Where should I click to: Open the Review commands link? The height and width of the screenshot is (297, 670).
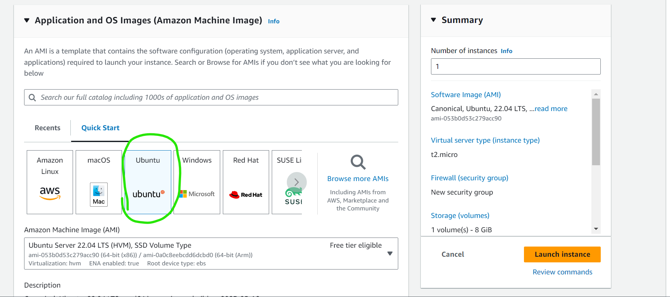click(562, 272)
